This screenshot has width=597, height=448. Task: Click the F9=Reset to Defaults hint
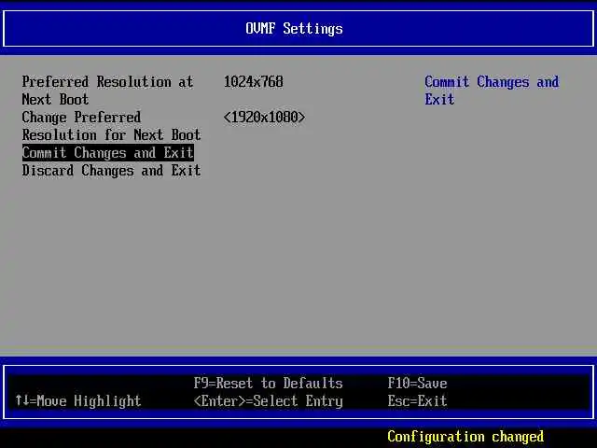pos(268,383)
